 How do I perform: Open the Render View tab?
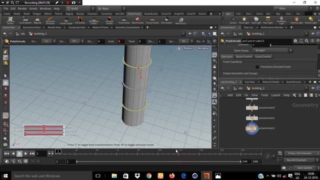(x=54, y=27)
